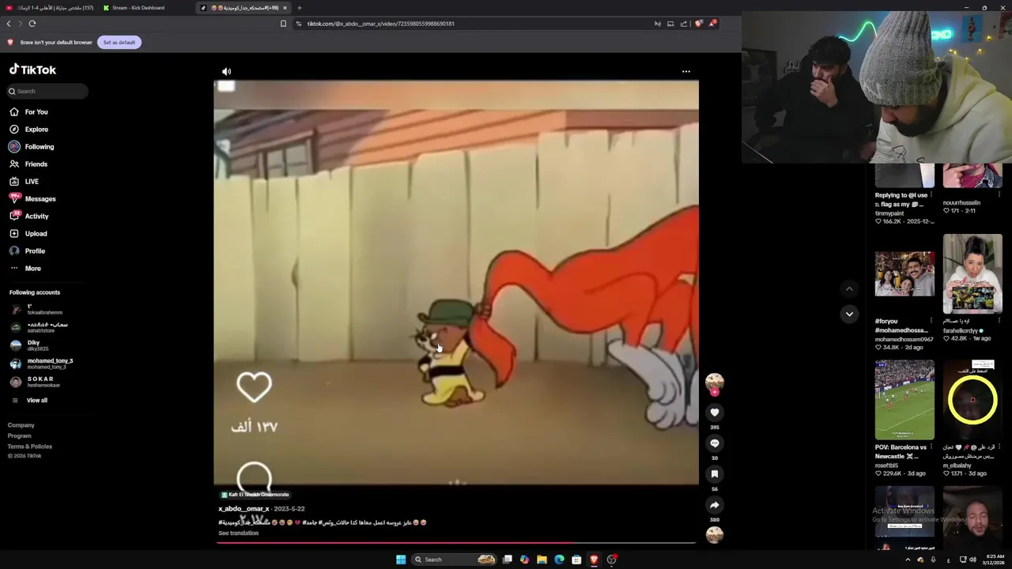Save video using the bookmark icon

[x=714, y=474]
